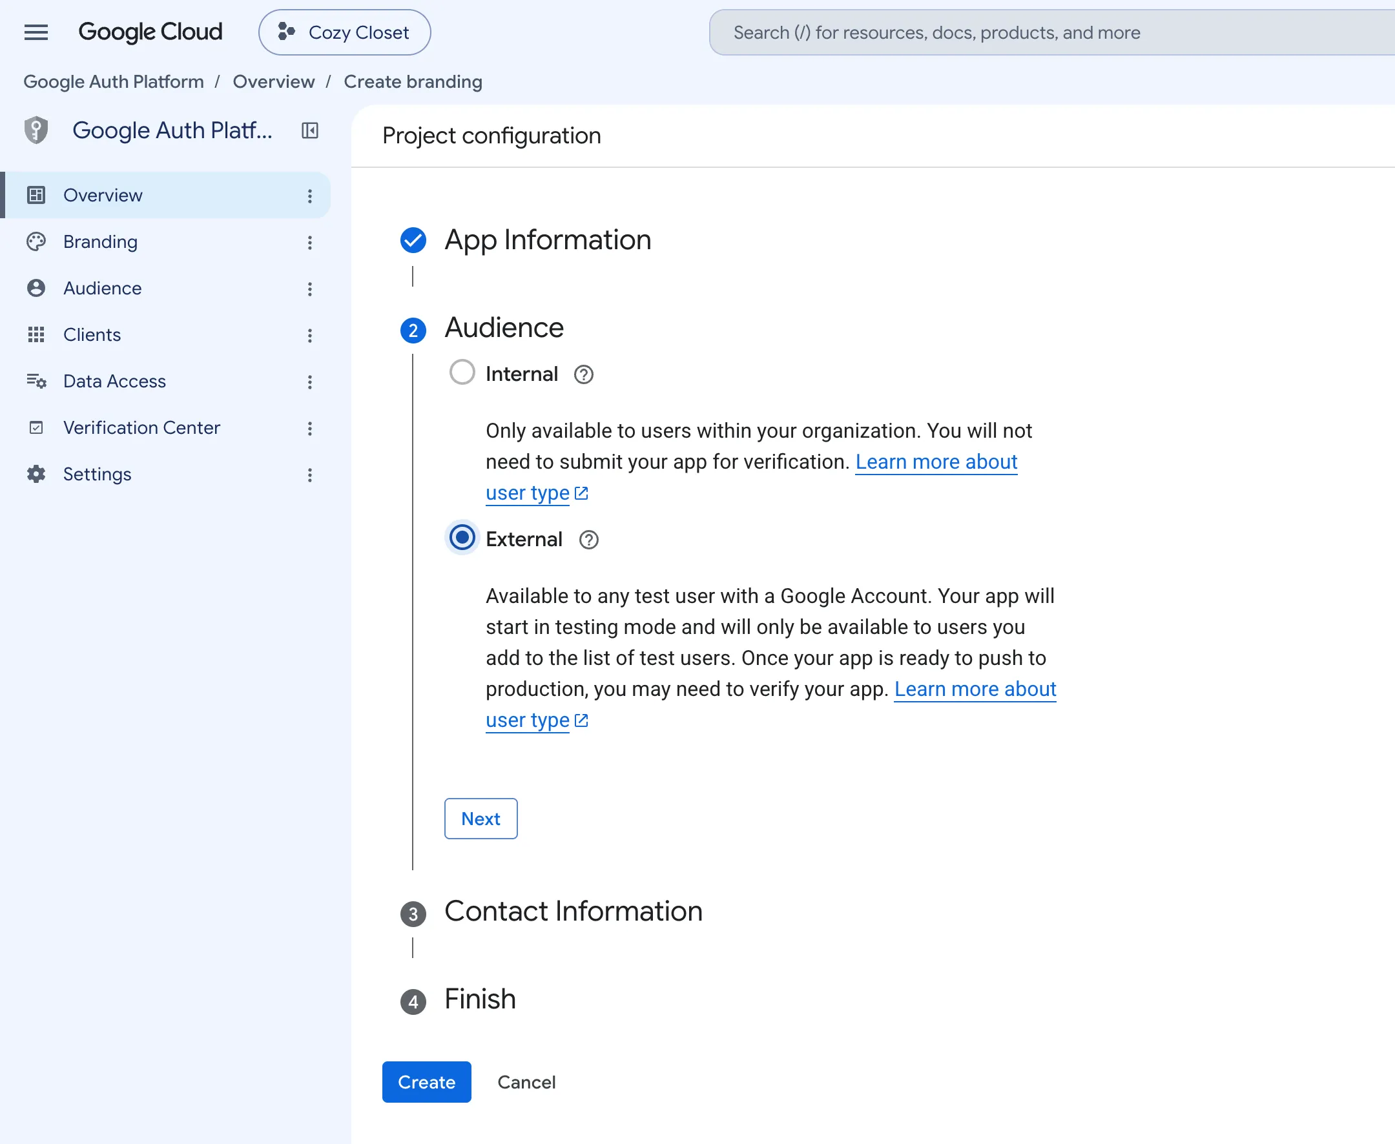1395x1144 pixels.
Task: Open the Cozy Closet project picker
Action: (344, 32)
